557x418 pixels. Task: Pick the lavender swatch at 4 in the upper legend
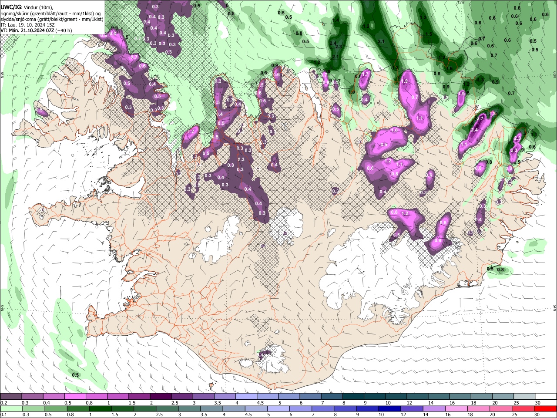tap(246, 397)
